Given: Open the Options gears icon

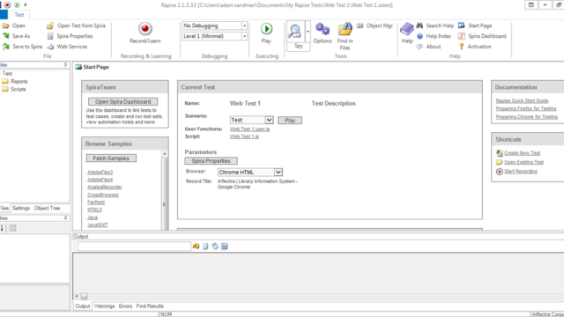Looking at the screenshot, I should pyautogui.click(x=323, y=29).
